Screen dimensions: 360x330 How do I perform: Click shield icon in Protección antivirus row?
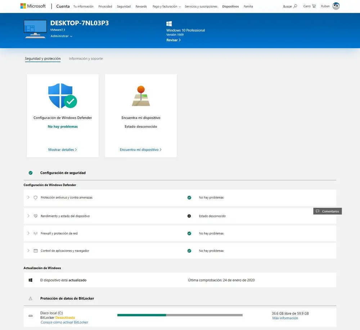click(36, 197)
